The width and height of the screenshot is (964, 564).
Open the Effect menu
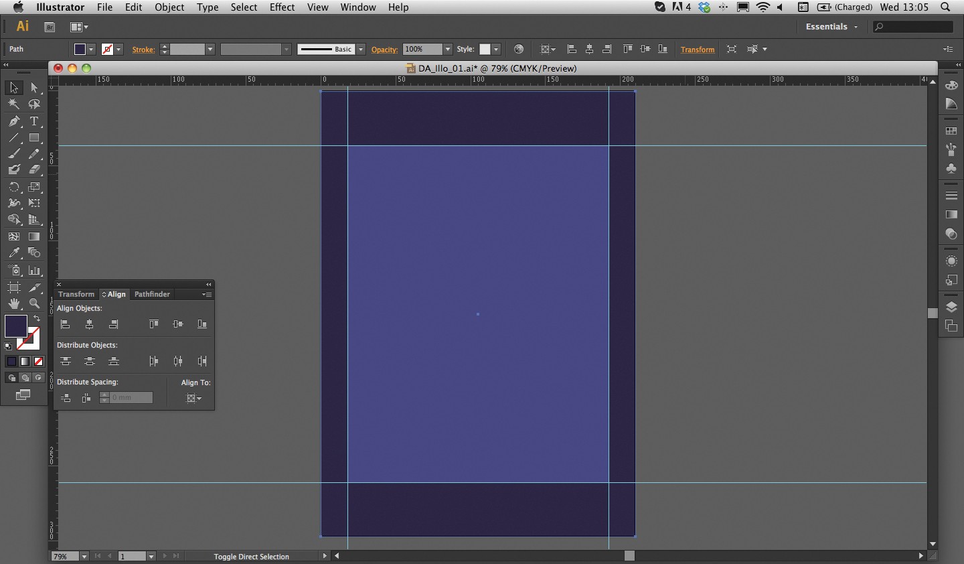click(282, 7)
